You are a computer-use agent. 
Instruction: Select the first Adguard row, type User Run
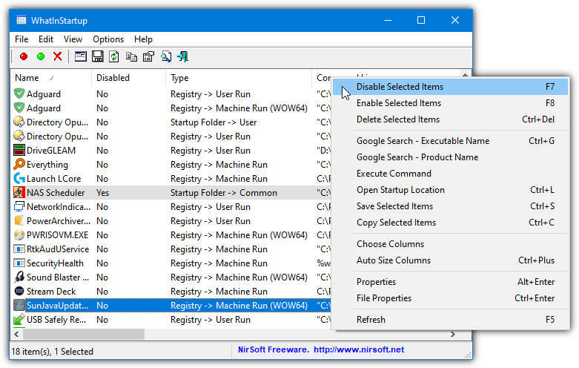pos(171,93)
